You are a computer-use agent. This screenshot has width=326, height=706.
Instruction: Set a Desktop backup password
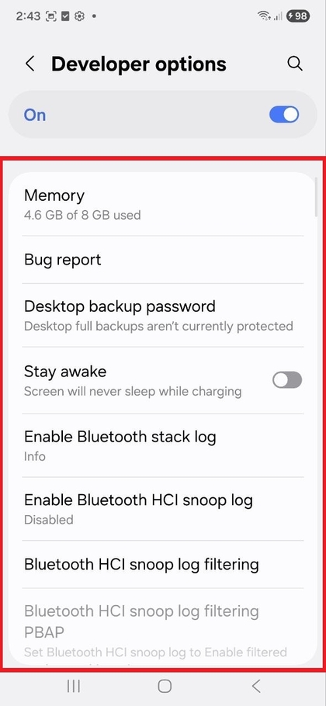pos(162,315)
